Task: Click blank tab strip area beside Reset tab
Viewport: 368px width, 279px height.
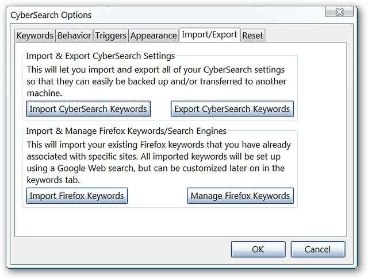Action: pyautogui.click(x=305, y=36)
